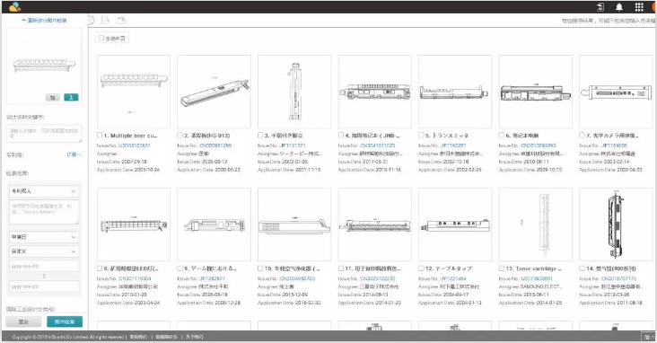Click the document export icon in black header
657x343 pixels.
click(x=600, y=6)
